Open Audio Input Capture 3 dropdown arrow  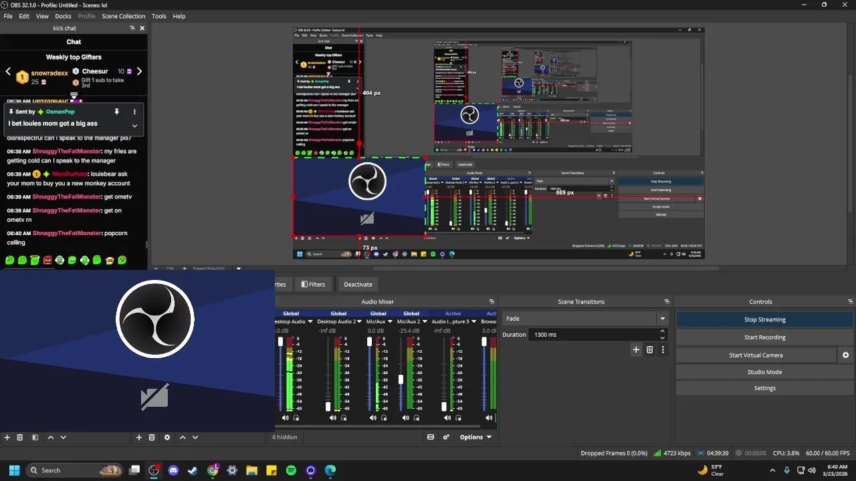(x=474, y=322)
